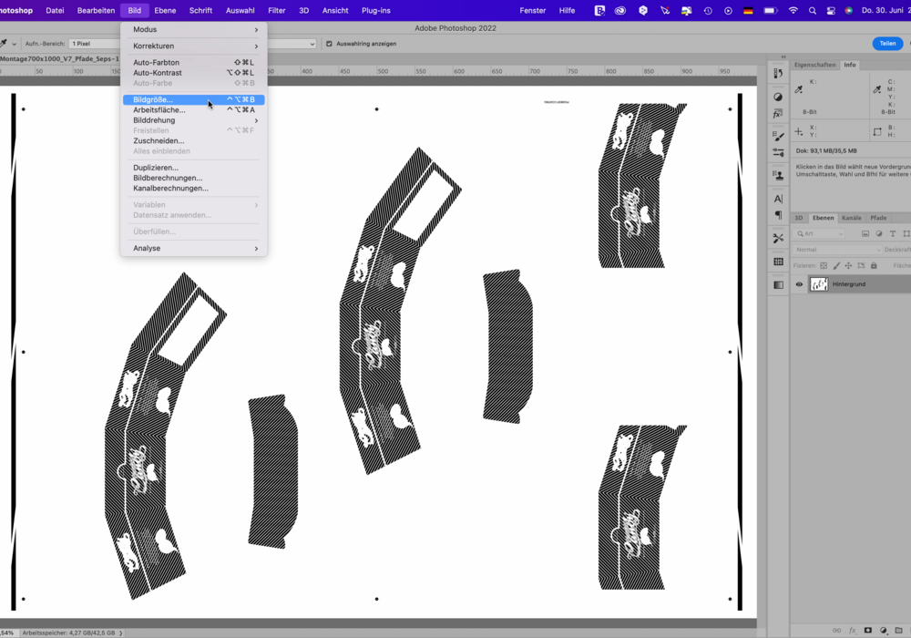Open Time Machine menu bar icon

coord(708,10)
